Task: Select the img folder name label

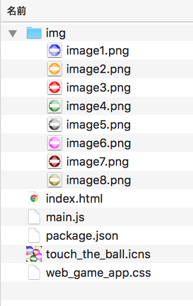Action: coord(56,33)
